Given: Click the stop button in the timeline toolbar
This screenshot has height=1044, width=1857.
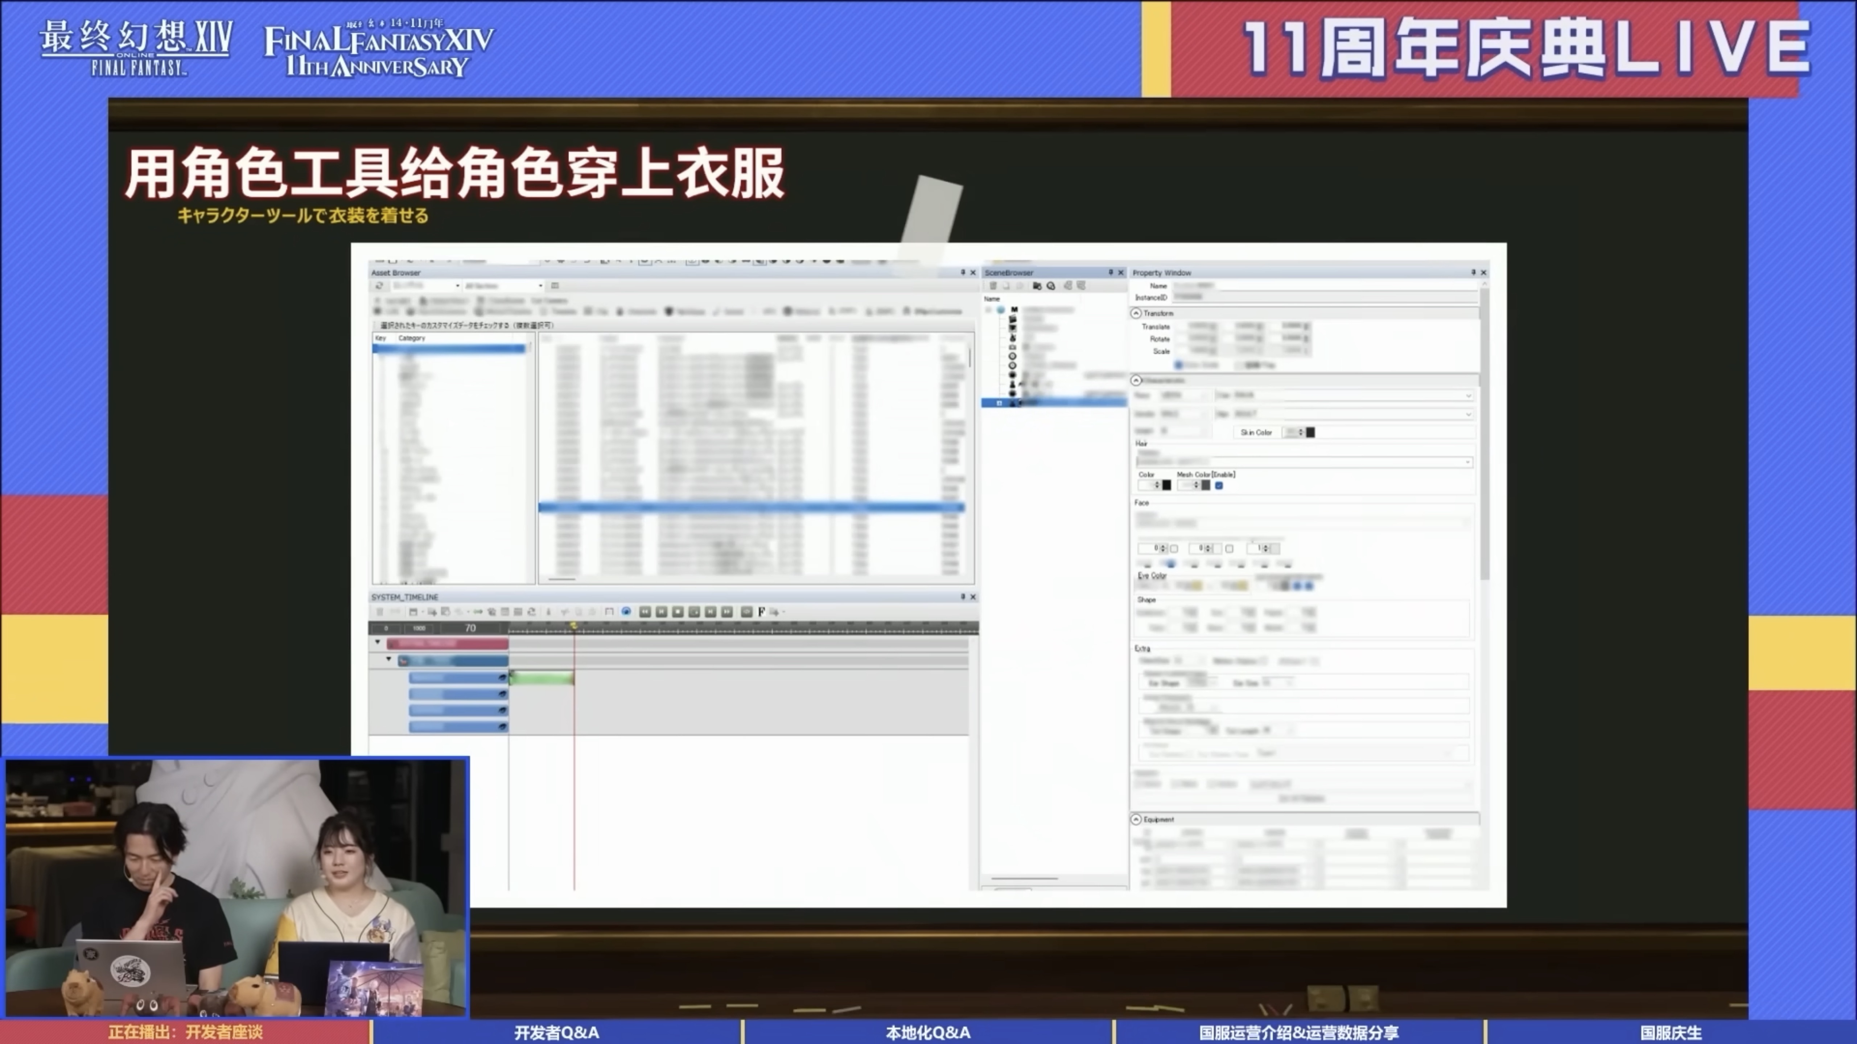Looking at the screenshot, I should click(678, 612).
